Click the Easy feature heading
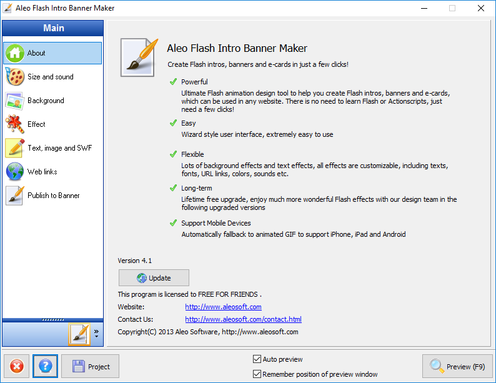The width and height of the screenshot is (496, 383). coord(189,123)
